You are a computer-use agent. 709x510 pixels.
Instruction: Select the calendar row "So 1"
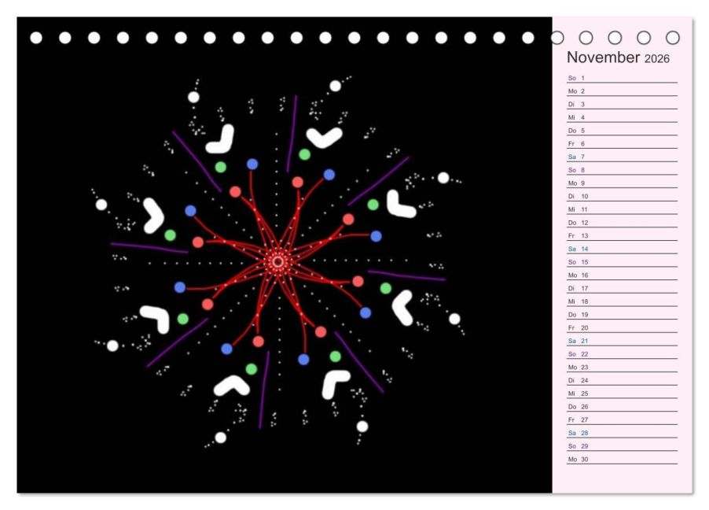tap(623, 78)
